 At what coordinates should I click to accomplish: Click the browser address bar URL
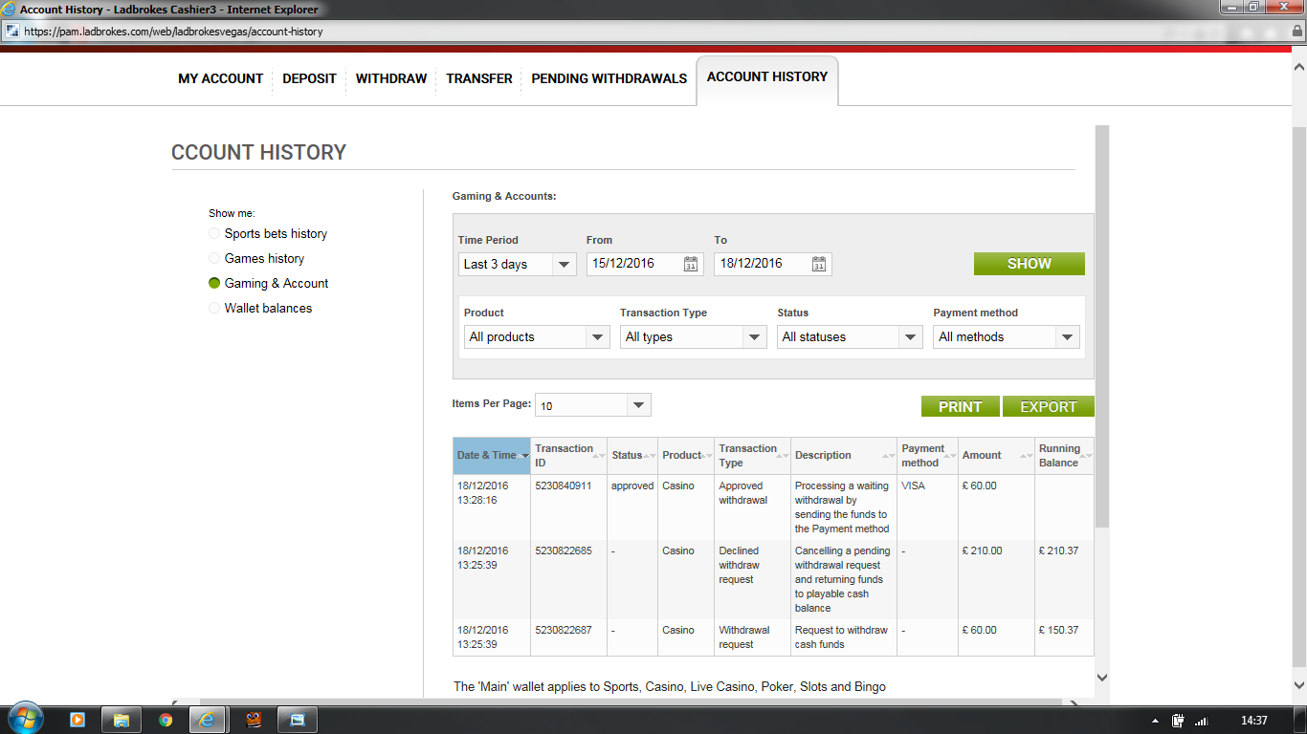173,32
